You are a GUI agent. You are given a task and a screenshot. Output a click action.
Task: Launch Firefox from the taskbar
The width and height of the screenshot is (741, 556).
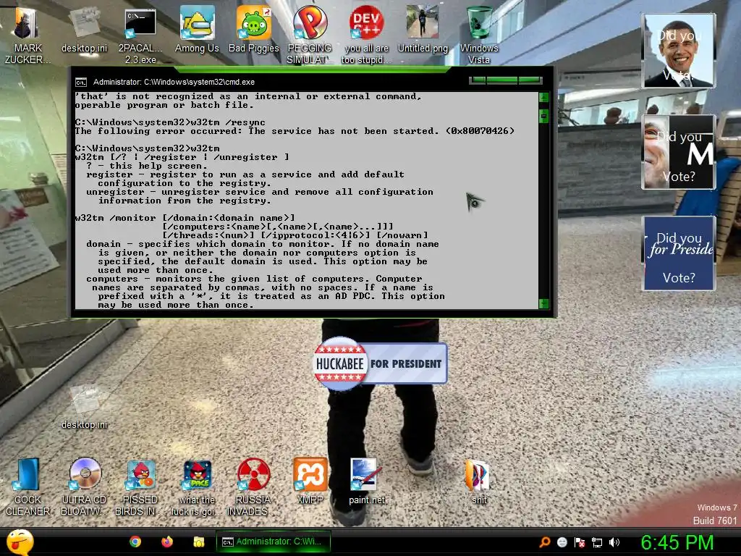click(x=167, y=542)
